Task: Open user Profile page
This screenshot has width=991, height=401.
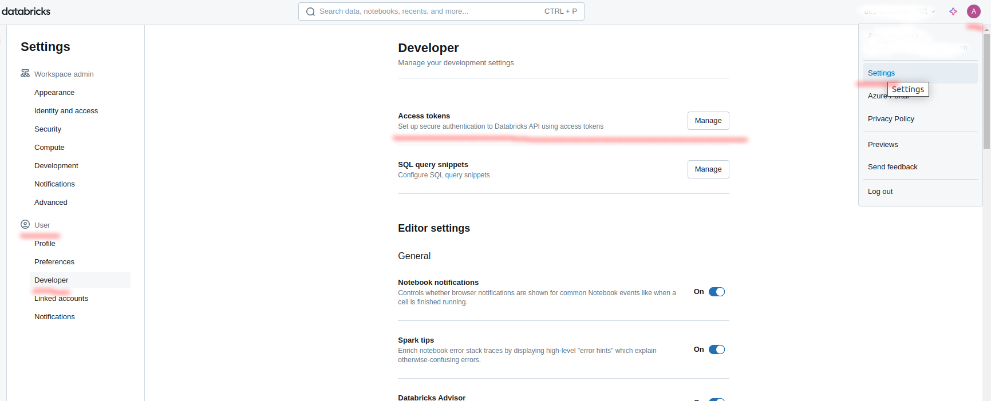Action: (80, 244)
